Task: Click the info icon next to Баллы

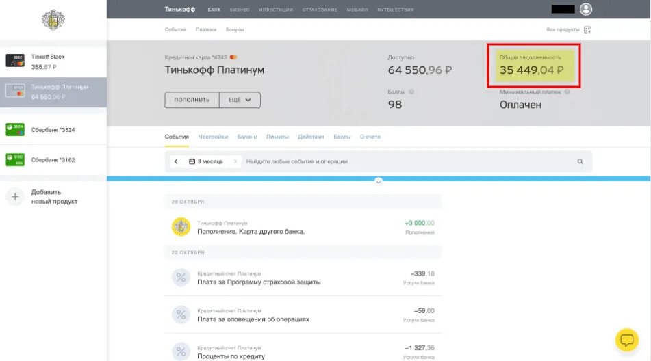Action: click(x=411, y=92)
